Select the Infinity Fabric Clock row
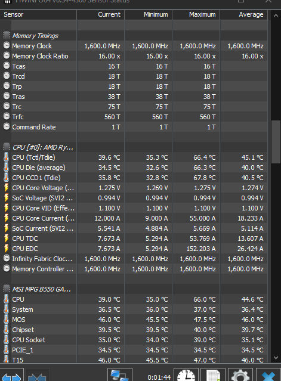This screenshot has width=281, height=381. 134,259
